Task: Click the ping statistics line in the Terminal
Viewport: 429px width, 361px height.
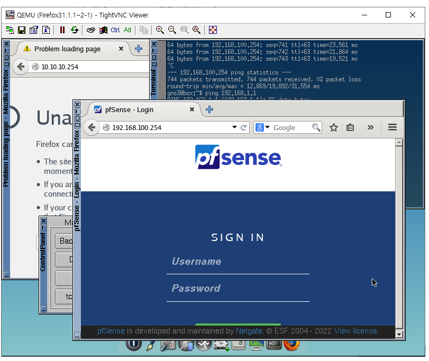Action: (x=229, y=72)
